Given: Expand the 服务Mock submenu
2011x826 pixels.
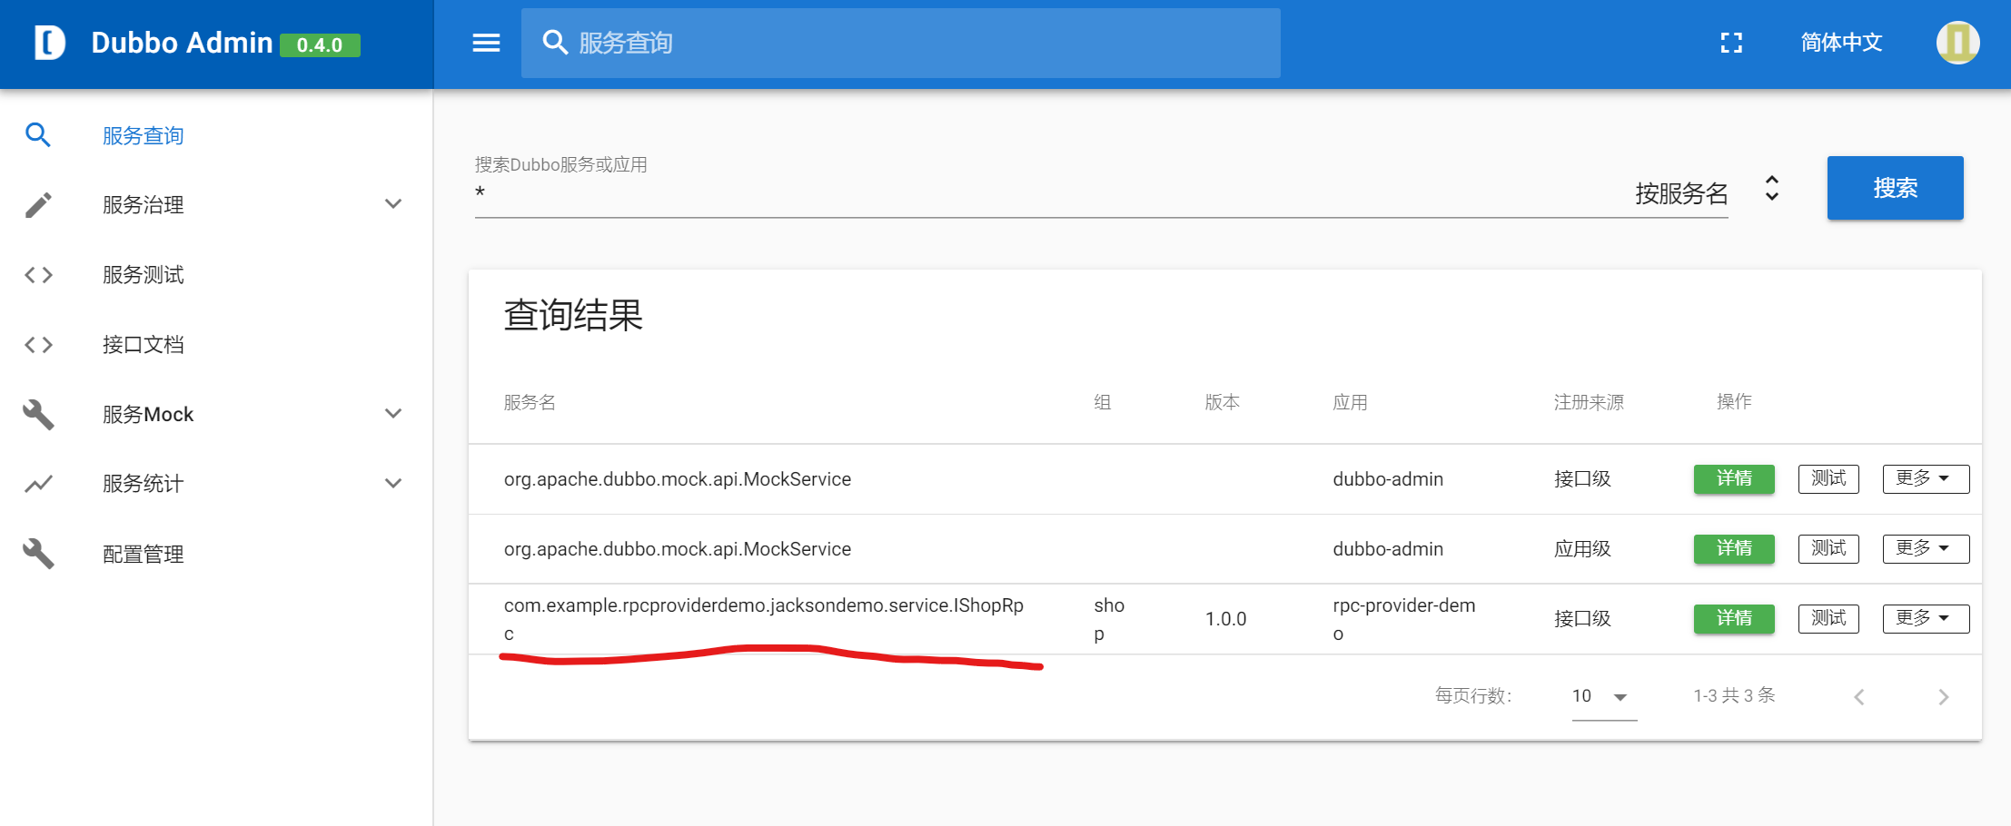Looking at the screenshot, I should 393,413.
